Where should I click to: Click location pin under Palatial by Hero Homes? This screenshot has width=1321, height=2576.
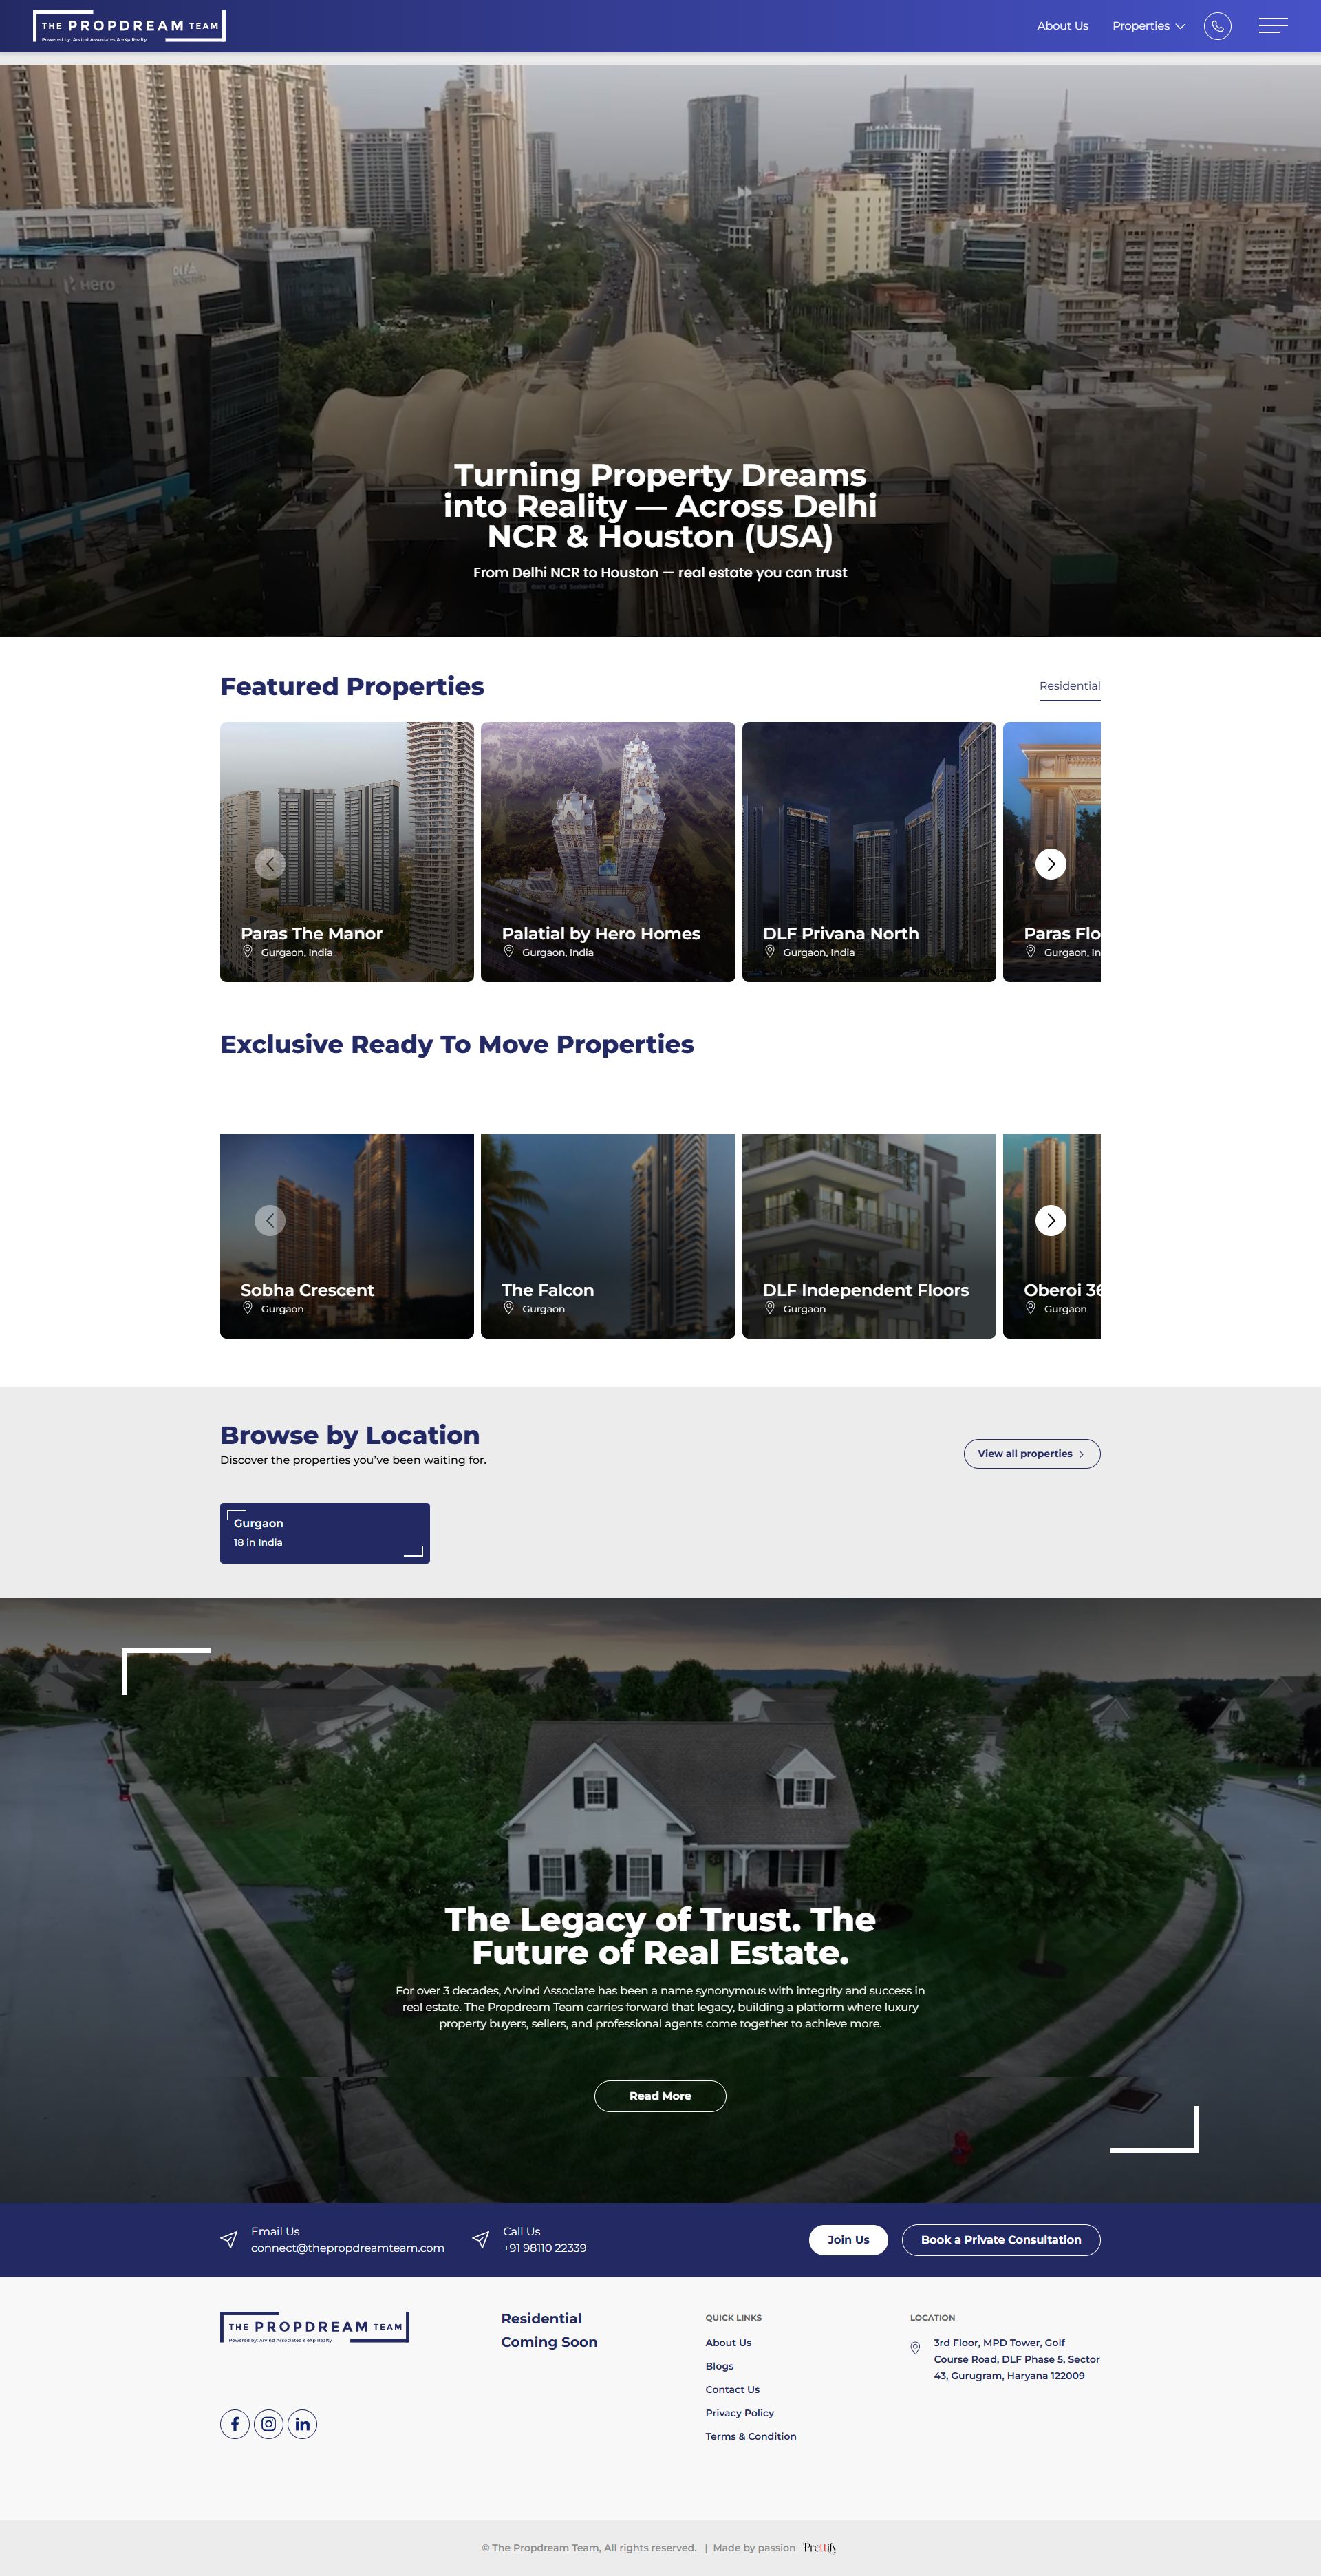509,952
